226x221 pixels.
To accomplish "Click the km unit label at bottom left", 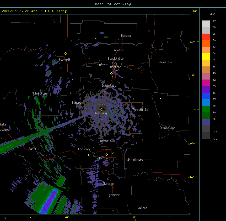I will (4, 218).
